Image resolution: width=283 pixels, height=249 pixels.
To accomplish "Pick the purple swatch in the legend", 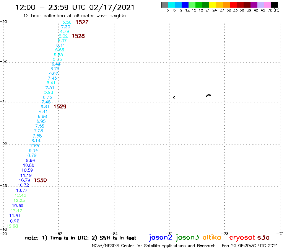I will point(254,5).
